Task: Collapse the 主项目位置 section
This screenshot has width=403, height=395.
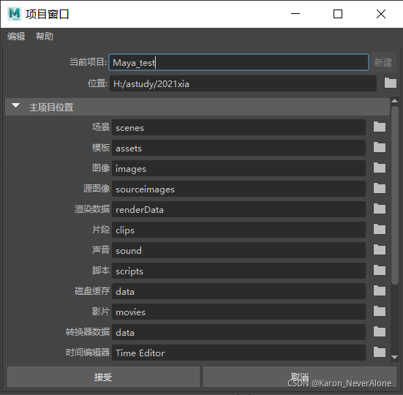Action: tap(15, 106)
